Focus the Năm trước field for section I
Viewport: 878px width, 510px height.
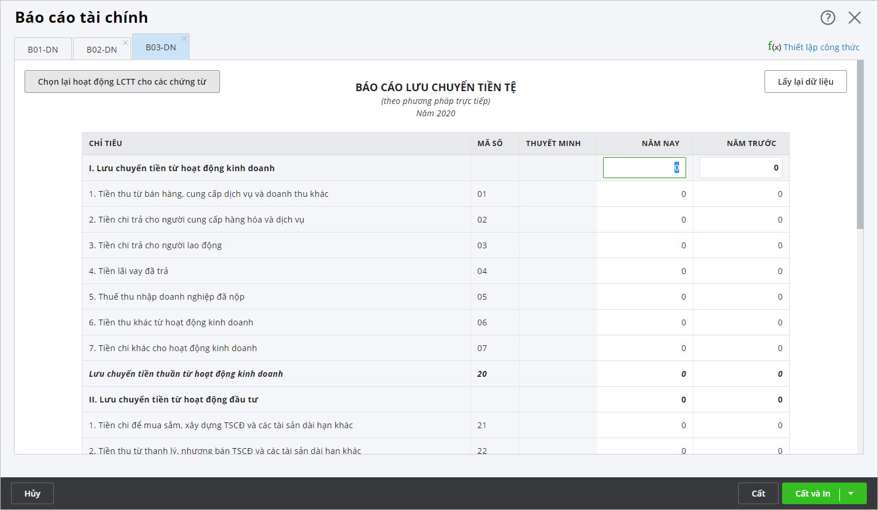pyautogui.click(x=741, y=168)
